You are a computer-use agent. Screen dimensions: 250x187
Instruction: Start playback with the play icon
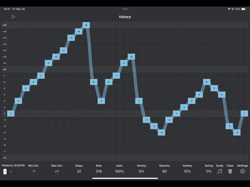pos(14,17)
